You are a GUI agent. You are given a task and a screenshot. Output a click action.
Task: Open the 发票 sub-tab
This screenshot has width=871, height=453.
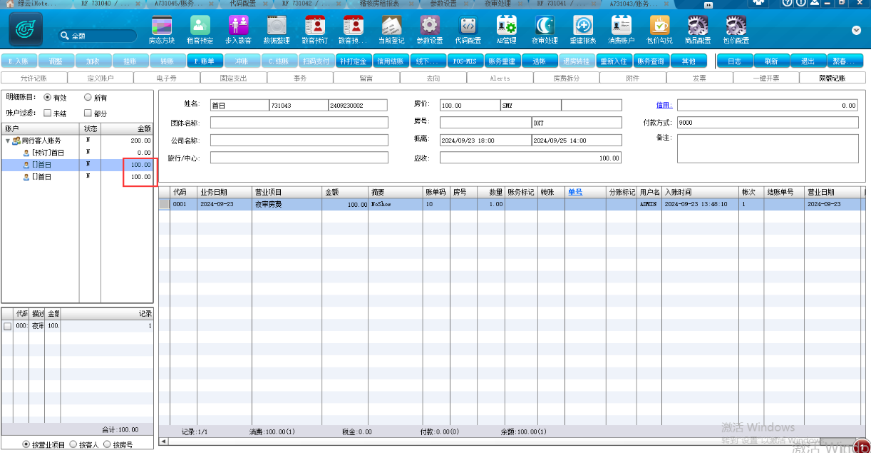coord(699,78)
